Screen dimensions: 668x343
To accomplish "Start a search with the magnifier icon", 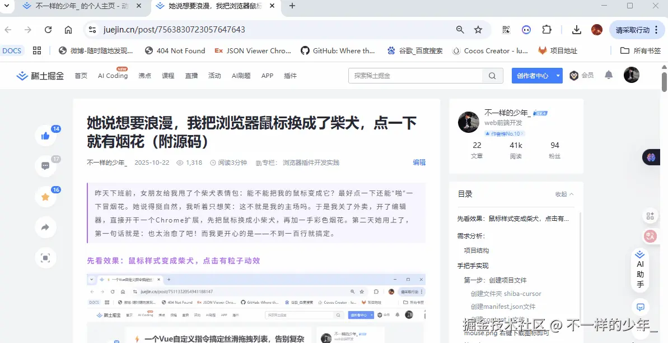I will (x=492, y=75).
